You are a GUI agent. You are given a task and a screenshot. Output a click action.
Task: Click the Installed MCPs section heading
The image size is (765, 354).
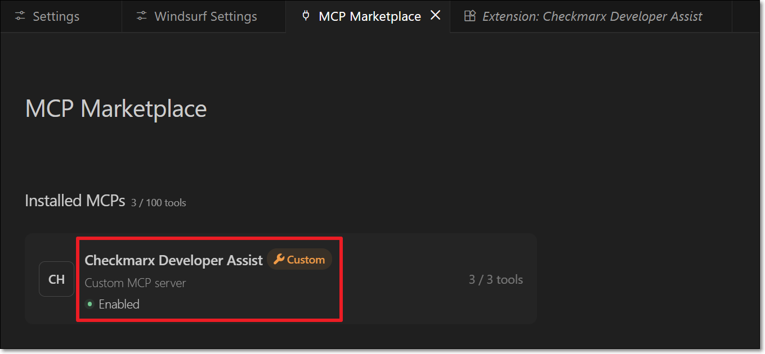pyautogui.click(x=75, y=201)
